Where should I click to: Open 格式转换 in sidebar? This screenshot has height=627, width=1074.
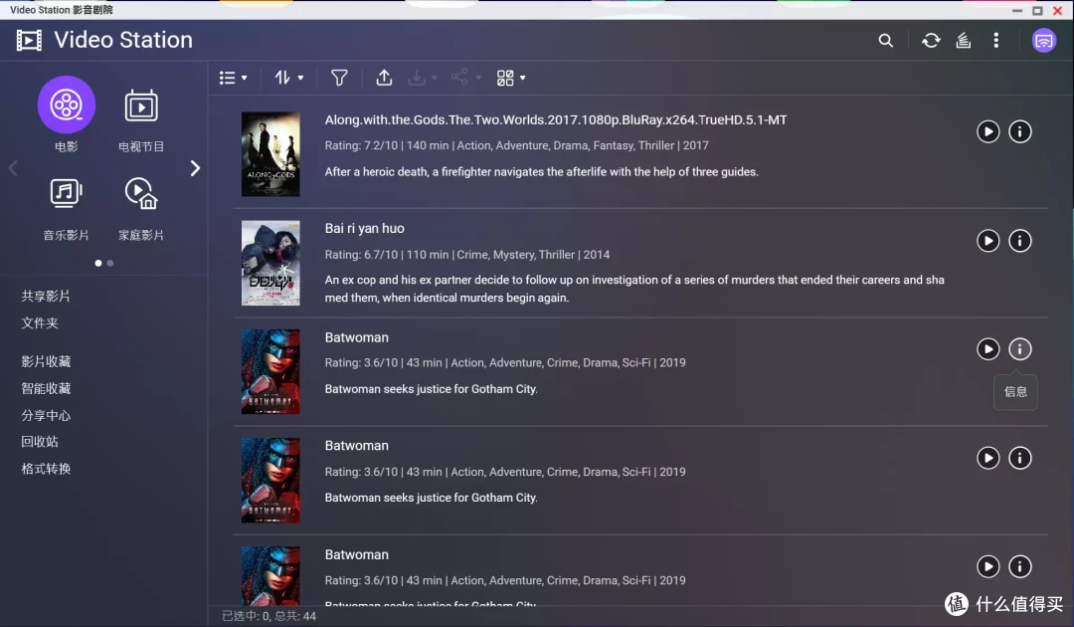tap(45, 469)
